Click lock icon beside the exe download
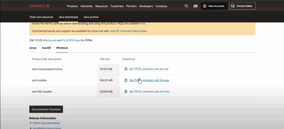 (x=126, y=80)
